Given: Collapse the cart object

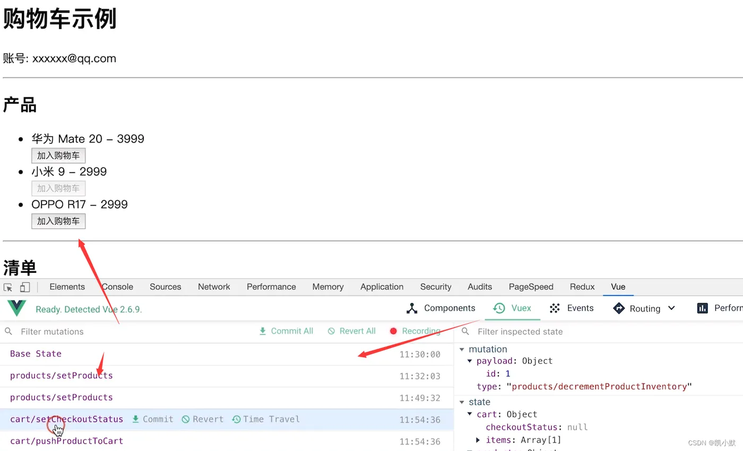Looking at the screenshot, I should point(470,414).
